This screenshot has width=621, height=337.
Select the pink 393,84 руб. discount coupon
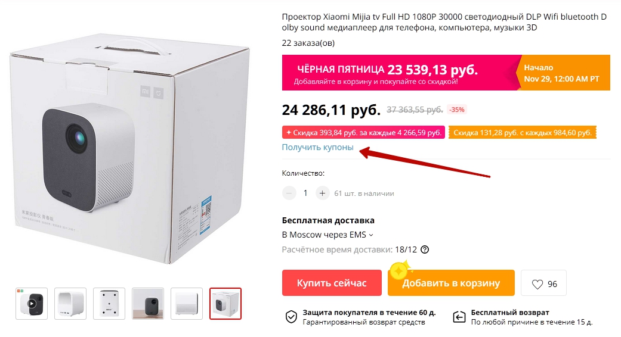pos(363,133)
